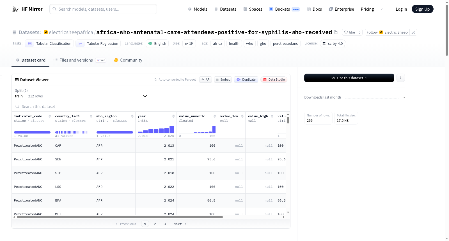Expand the Use this dataset dropdown
Image resolution: width=449 pixels, height=241 pixels.
click(x=349, y=78)
